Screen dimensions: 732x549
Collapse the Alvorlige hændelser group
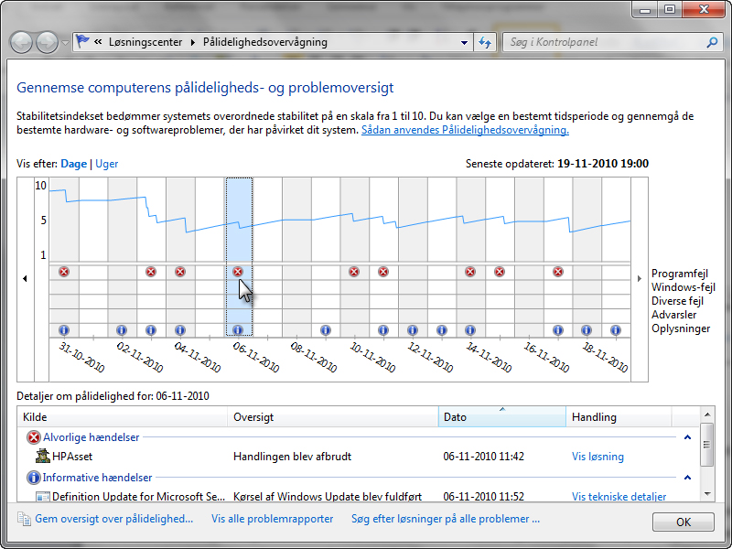click(x=687, y=437)
